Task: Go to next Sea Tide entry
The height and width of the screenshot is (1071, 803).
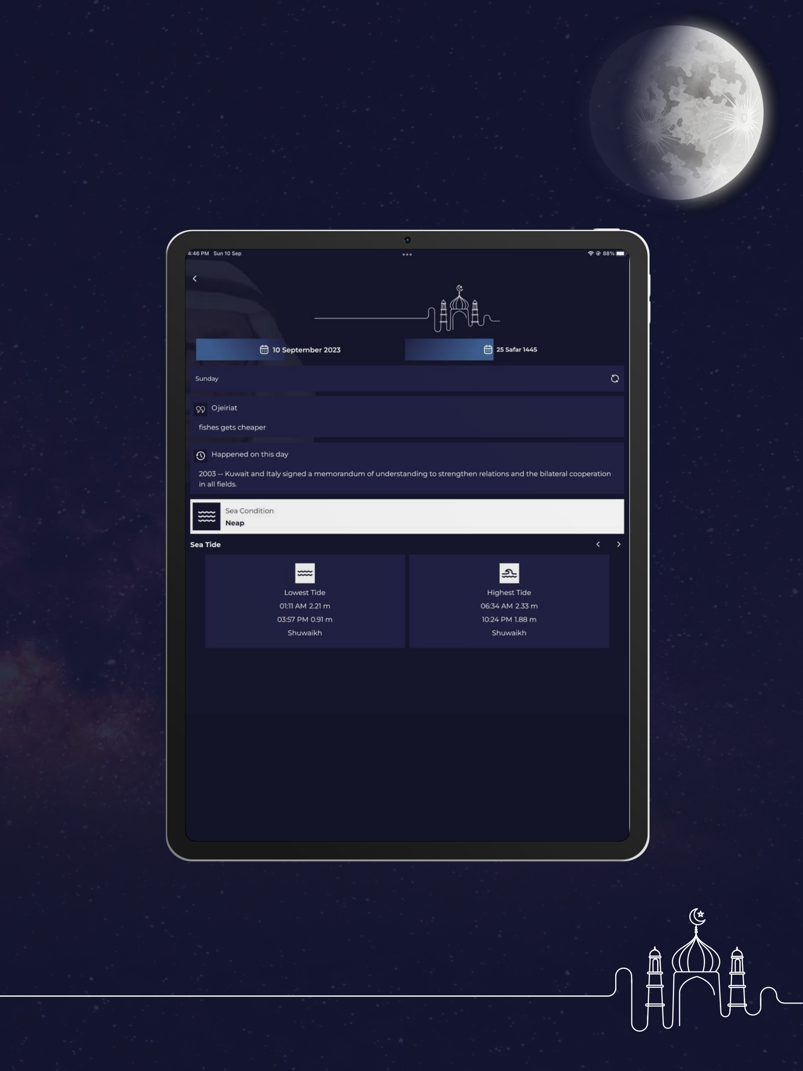Action: pos(618,544)
